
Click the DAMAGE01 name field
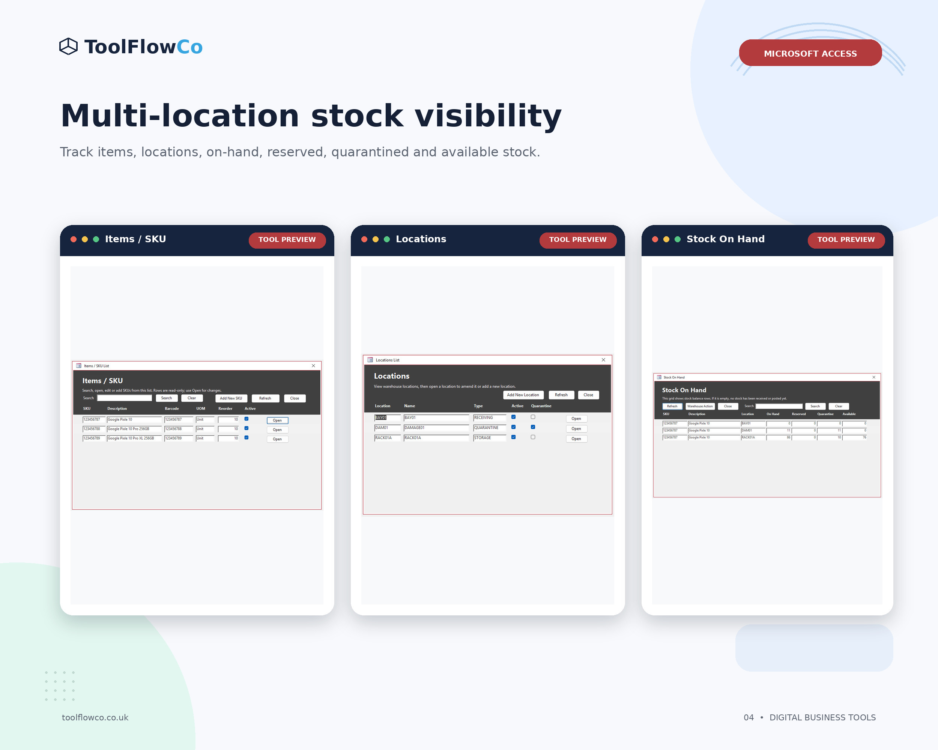click(436, 428)
